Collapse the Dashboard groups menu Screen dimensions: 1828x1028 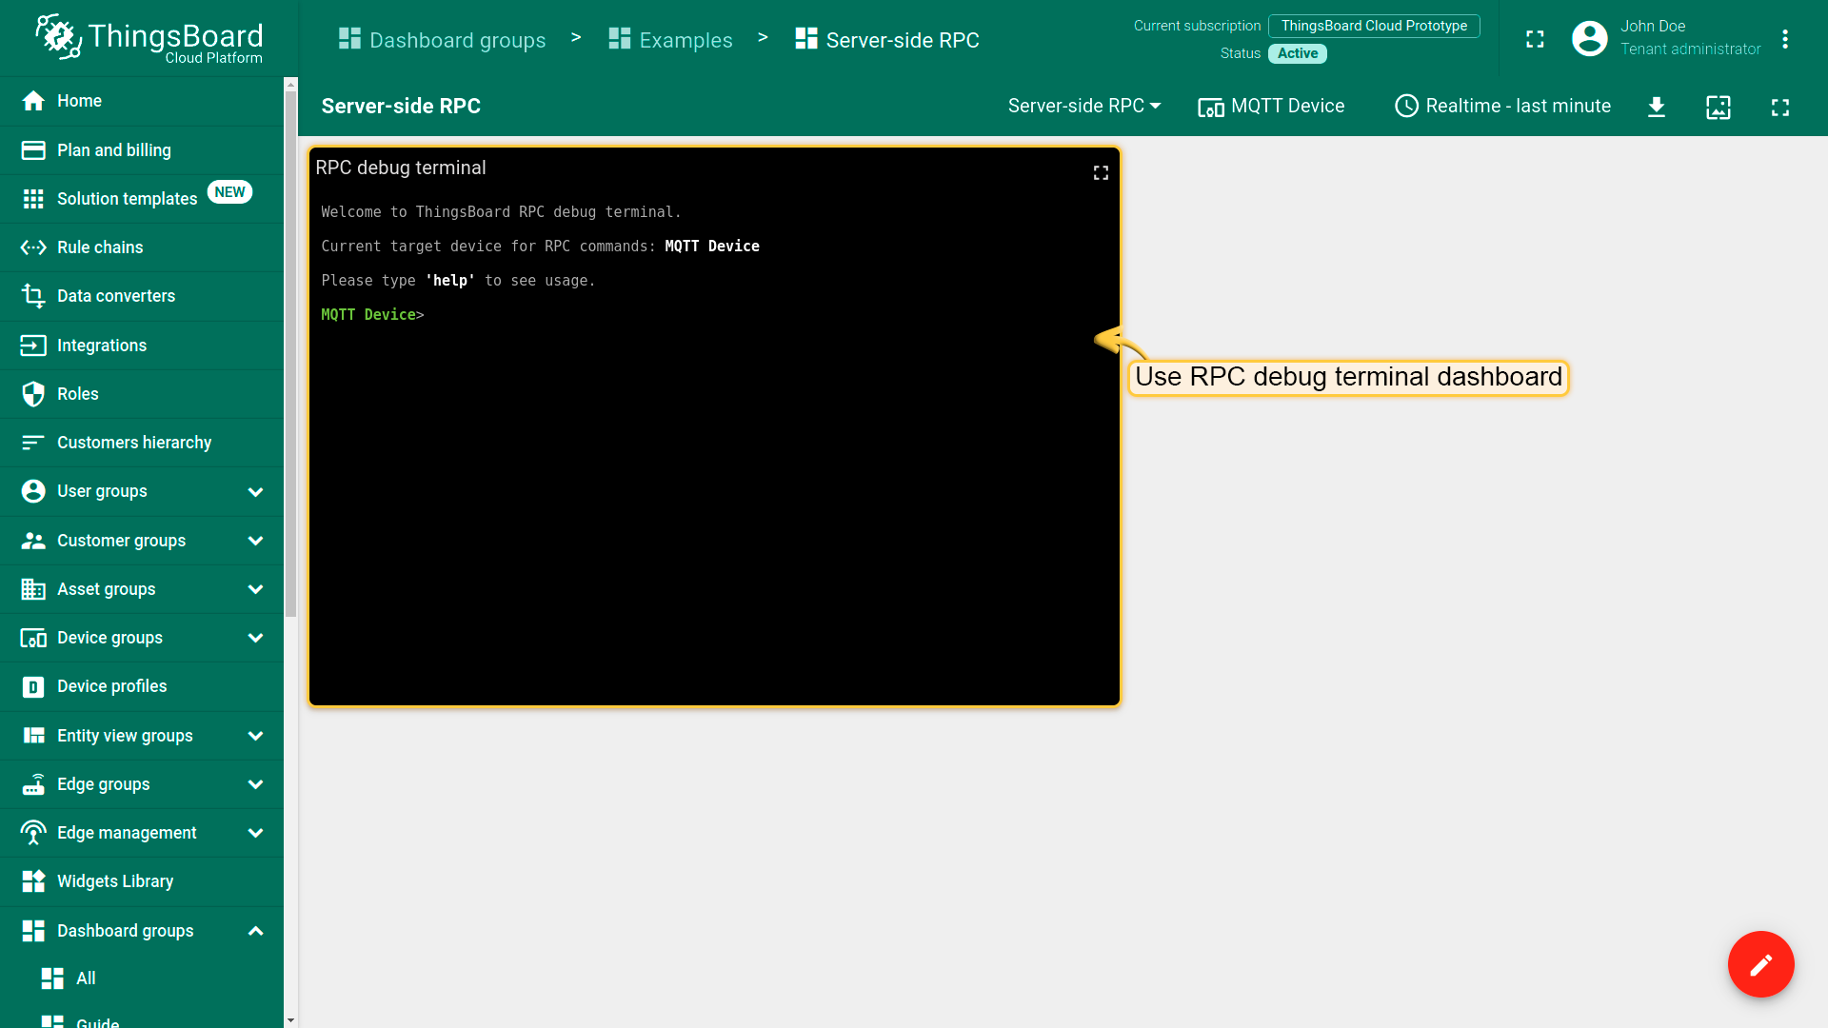coord(255,931)
